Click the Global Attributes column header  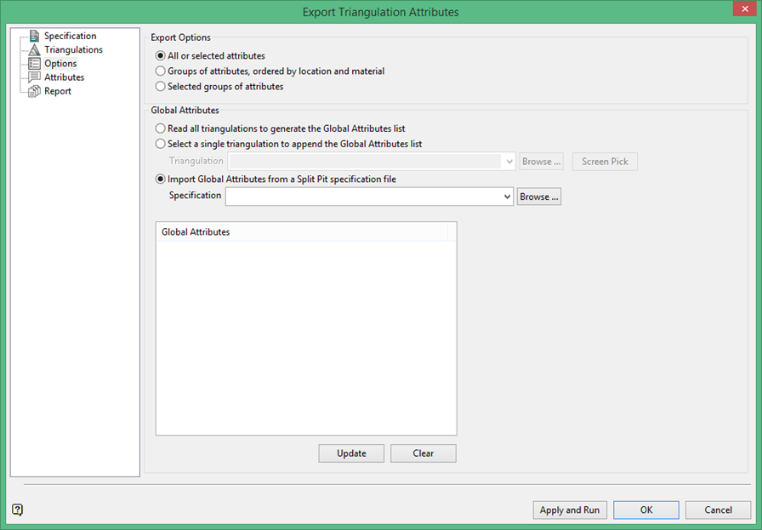(302, 232)
